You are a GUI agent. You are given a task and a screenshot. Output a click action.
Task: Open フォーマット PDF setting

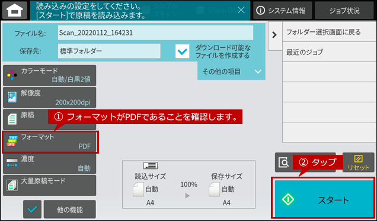50,142
